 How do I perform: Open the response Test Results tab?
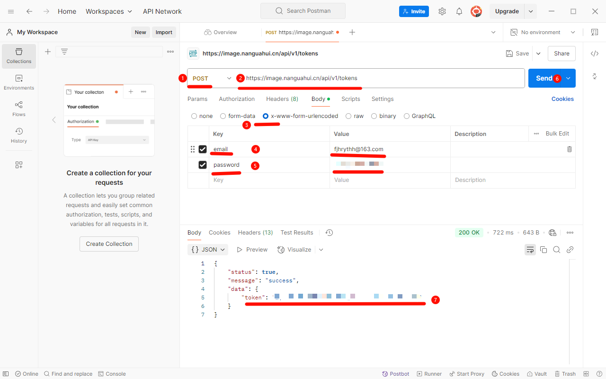pyautogui.click(x=296, y=233)
